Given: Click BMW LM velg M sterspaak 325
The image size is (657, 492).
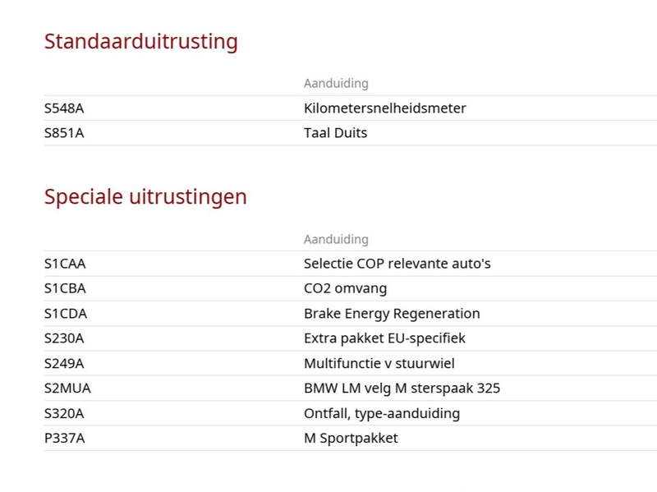Looking at the screenshot, I should click(402, 388).
